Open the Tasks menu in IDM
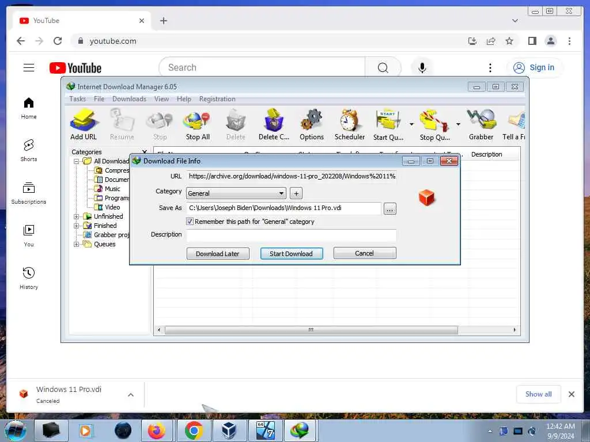 coord(78,99)
